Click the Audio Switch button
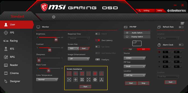The image size is (188, 93). coord(137,33)
